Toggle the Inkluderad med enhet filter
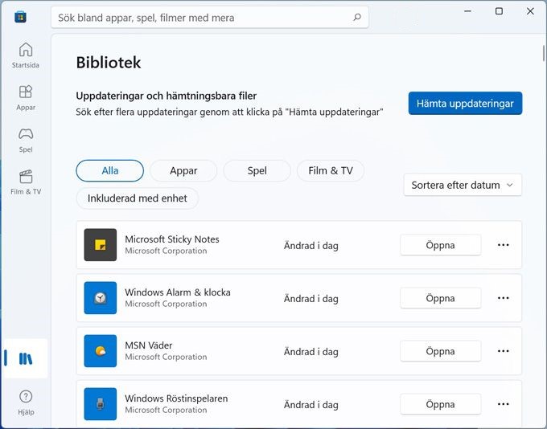 tap(138, 198)
